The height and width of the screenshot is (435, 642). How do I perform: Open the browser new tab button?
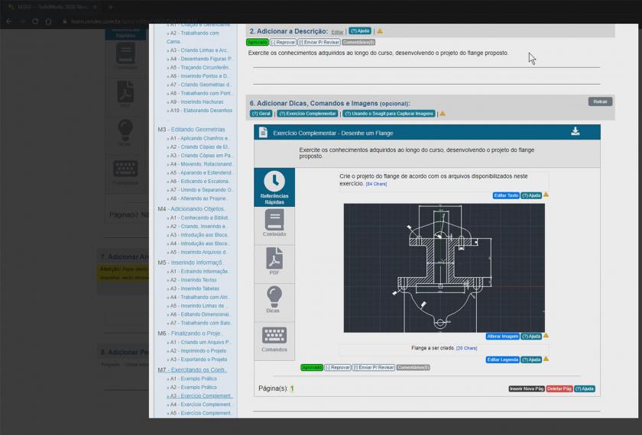(x=110, y=7)
